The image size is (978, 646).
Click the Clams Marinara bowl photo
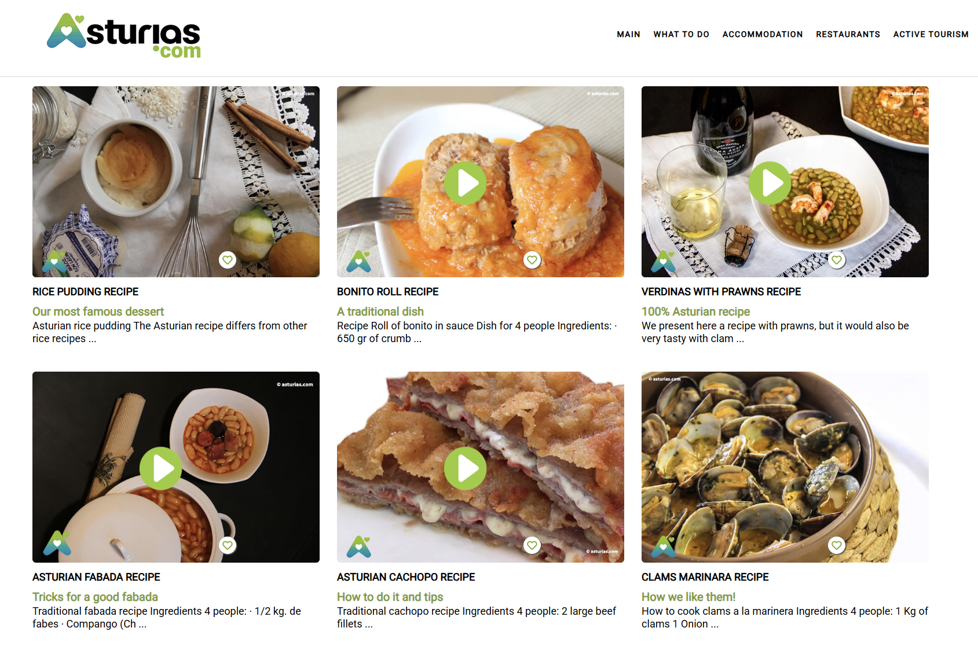[785, 467]
